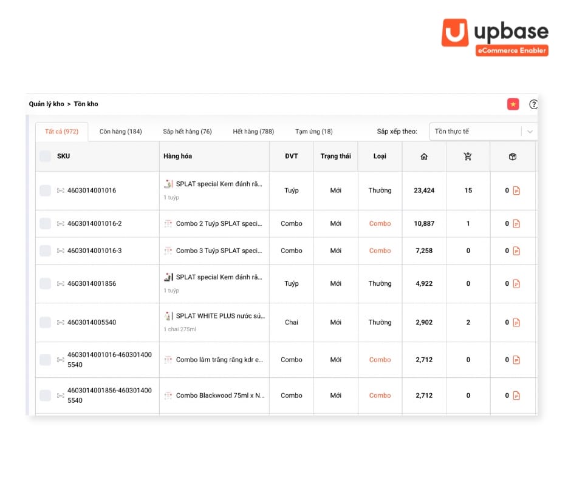This screenshot has height=478, width=571.
Task: Click stock value 10,887
Action: (424, 224)
